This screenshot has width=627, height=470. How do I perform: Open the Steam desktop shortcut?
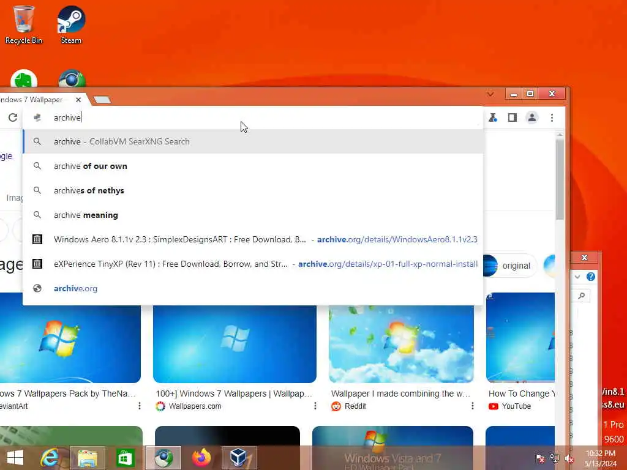coord(71,24)
